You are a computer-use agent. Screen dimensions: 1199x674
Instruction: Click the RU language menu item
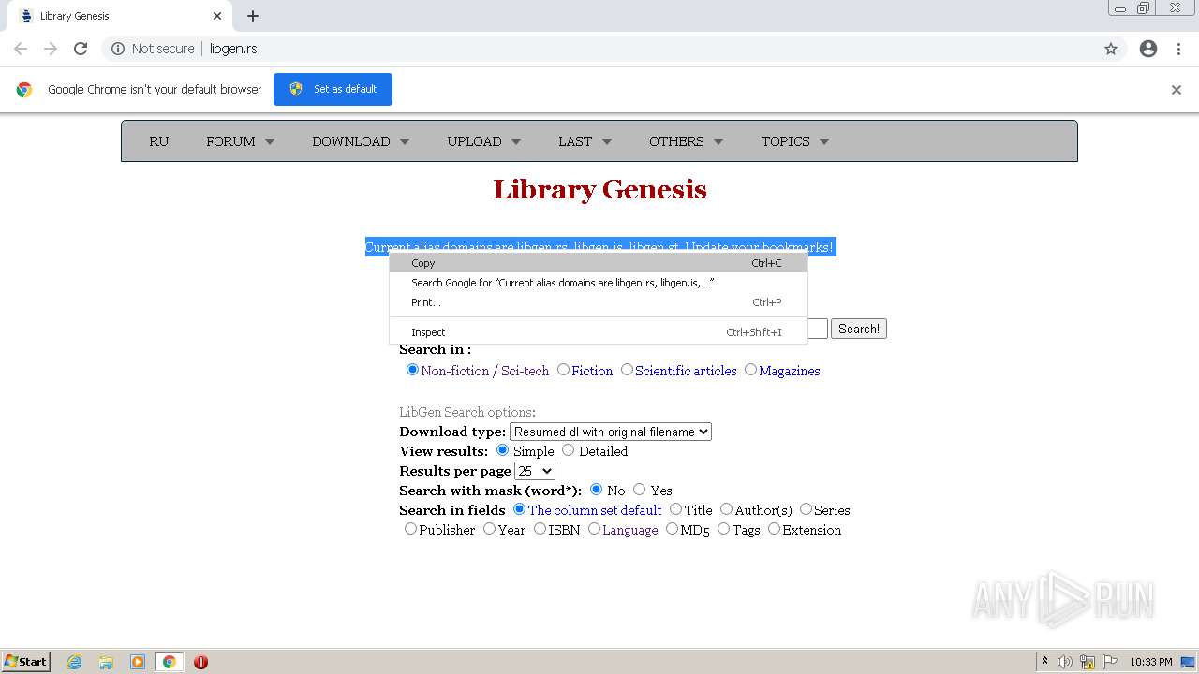click(159, 141)
